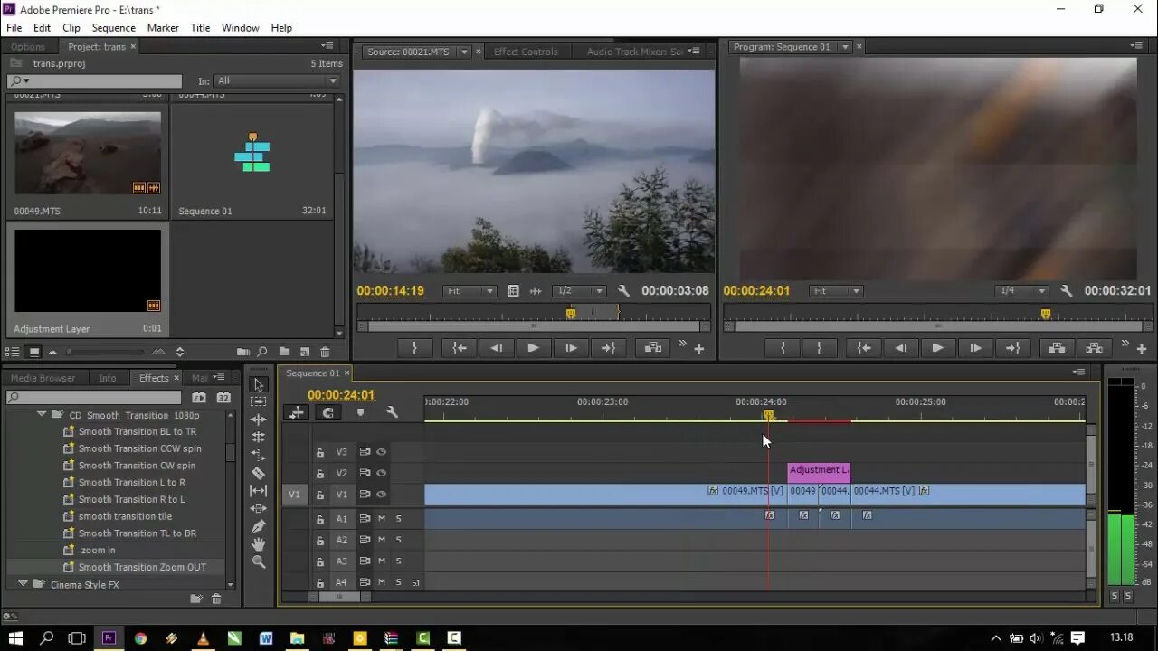Select the Rate Stretch tool
1158x651 pixels.
(259, 455)
